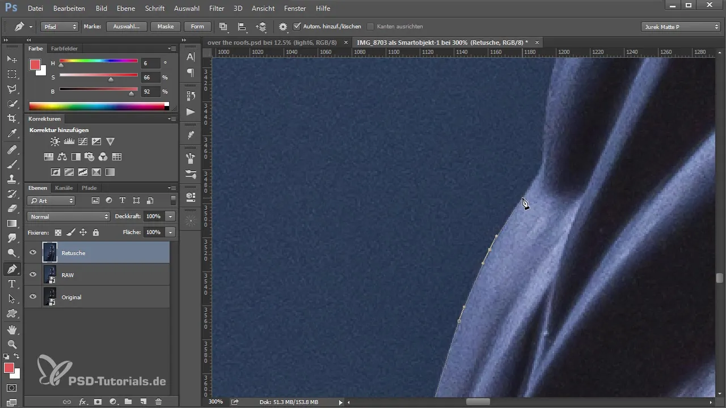Select the Path Selection tool
The height and width of the screenshot is (408, 726).
click(x=12, y=298)
